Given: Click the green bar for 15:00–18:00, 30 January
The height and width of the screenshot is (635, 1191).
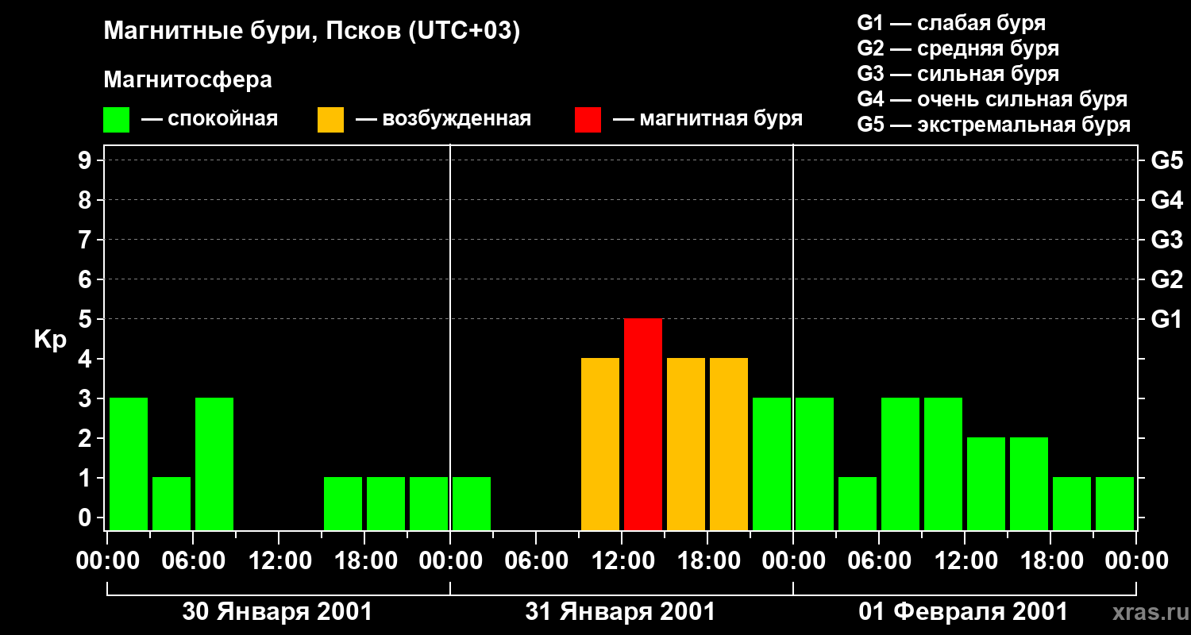Looking at the screenshot, I should (343, 503).
